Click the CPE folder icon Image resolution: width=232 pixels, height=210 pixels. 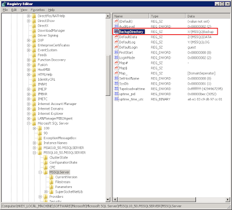point(46,167)
